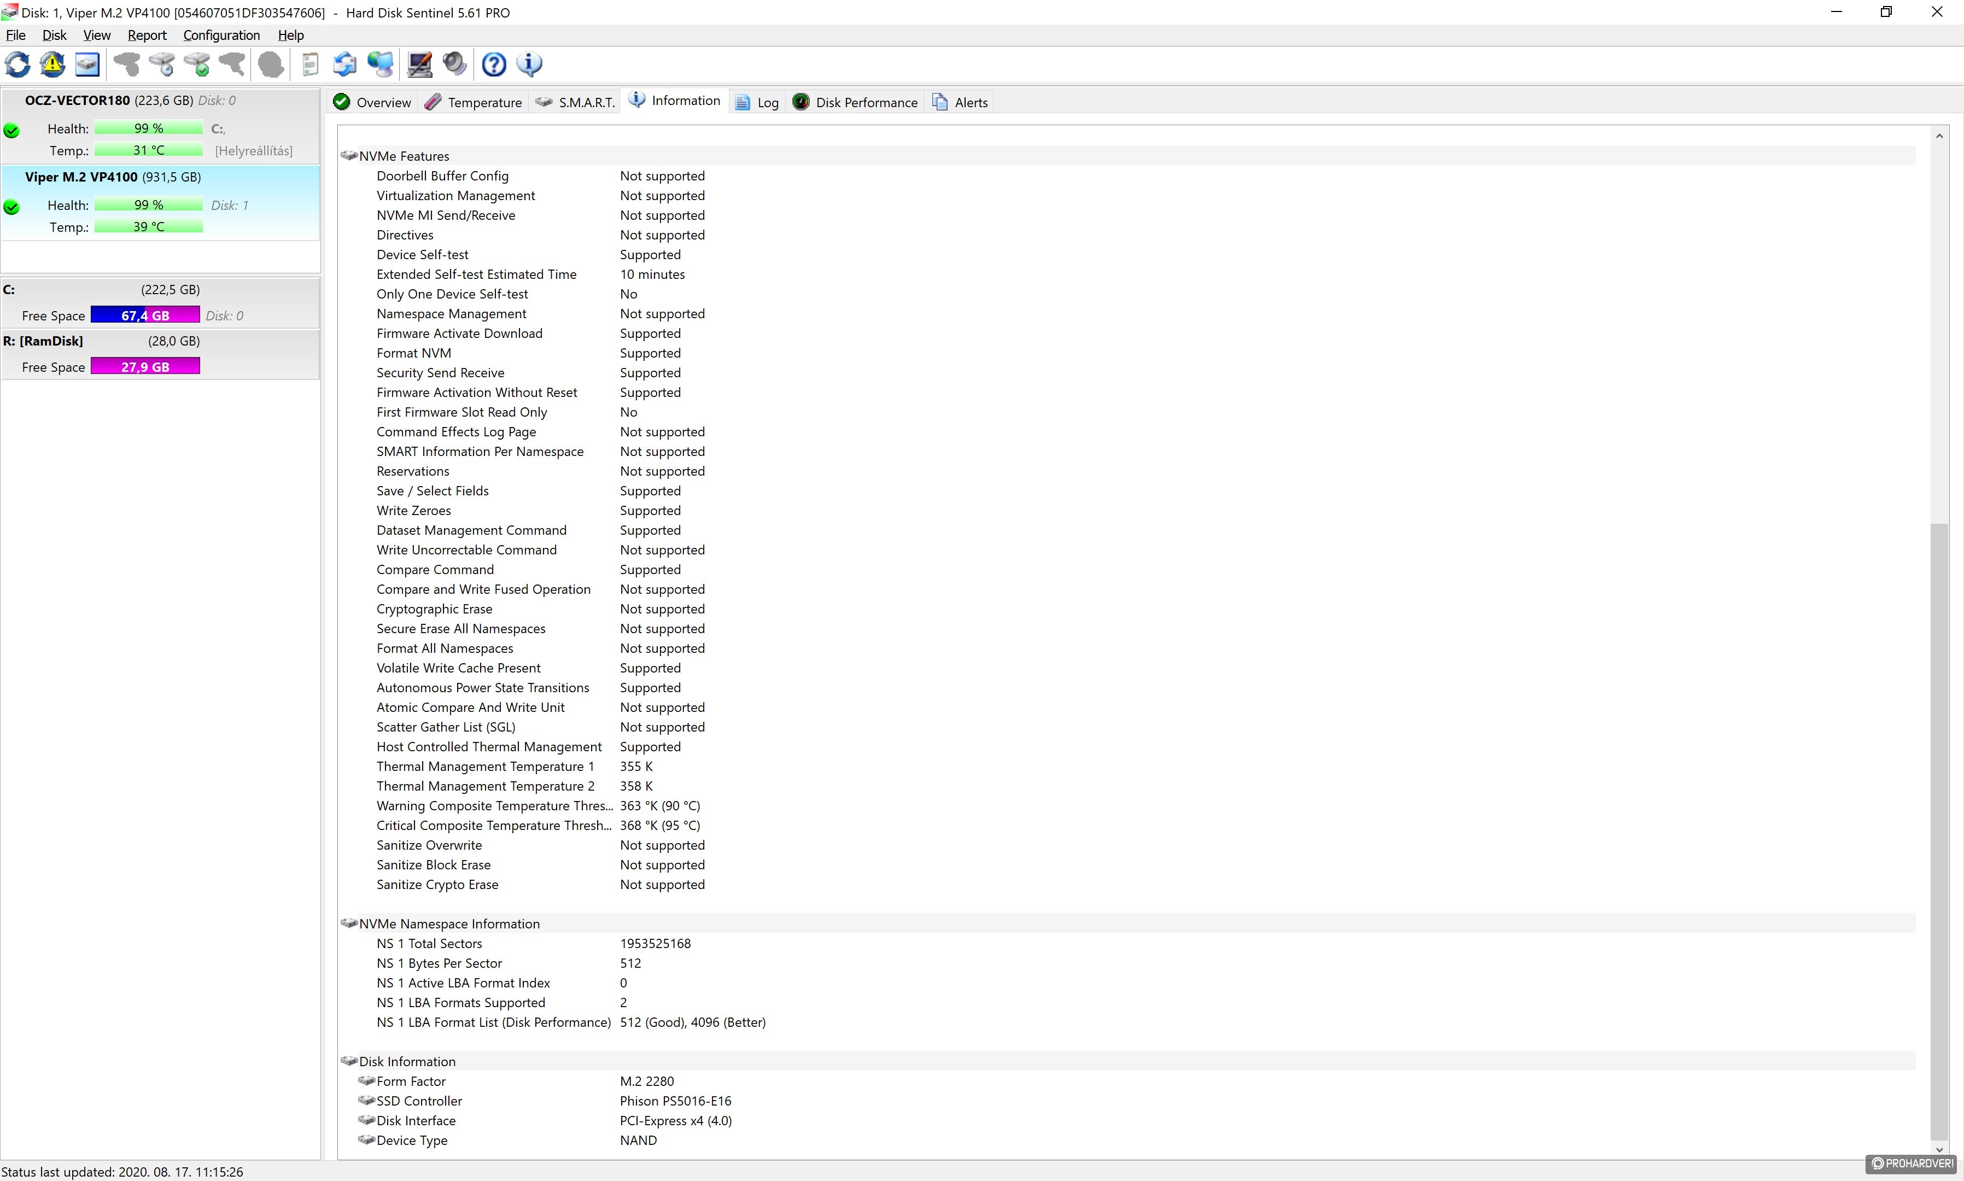Viewport: 1964px width, 1181px height.
Task: Click the 'NS 1 Total Sectors' value 1953525168
Action: click(x=655, y=944)
